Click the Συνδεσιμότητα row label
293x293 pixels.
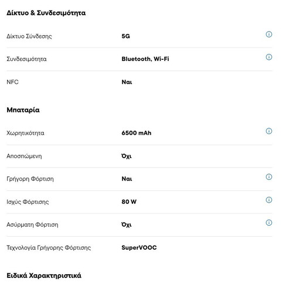coord(26,59)
